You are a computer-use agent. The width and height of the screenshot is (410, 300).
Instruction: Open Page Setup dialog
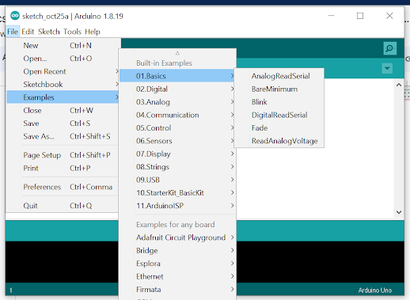(63, 155)
